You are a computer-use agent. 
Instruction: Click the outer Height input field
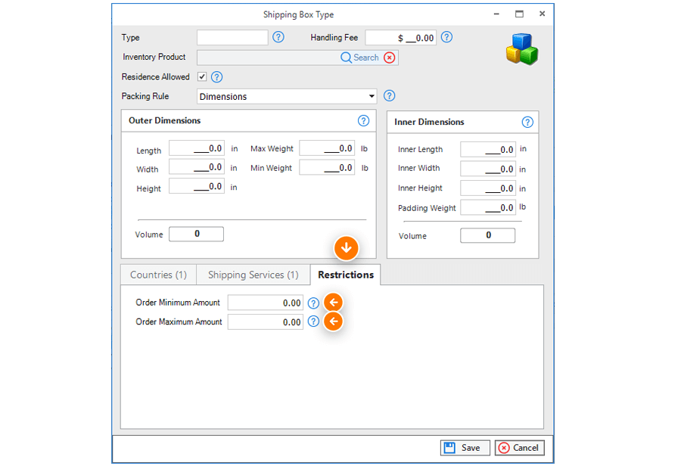[x=197, y=186]
